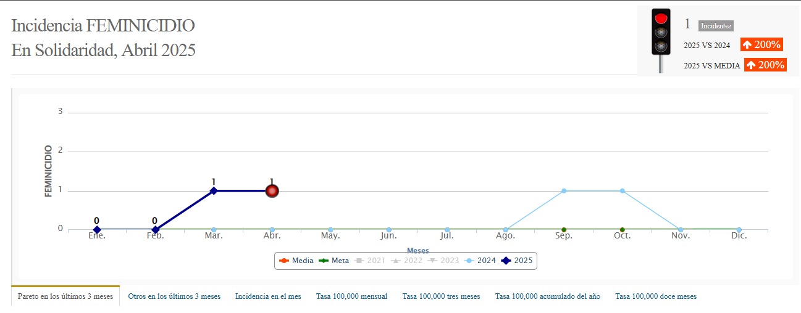Select the Pareto en los últimos 3 meses tab
The width and height of the screenshot is (801, 313).
coord(65,296)
